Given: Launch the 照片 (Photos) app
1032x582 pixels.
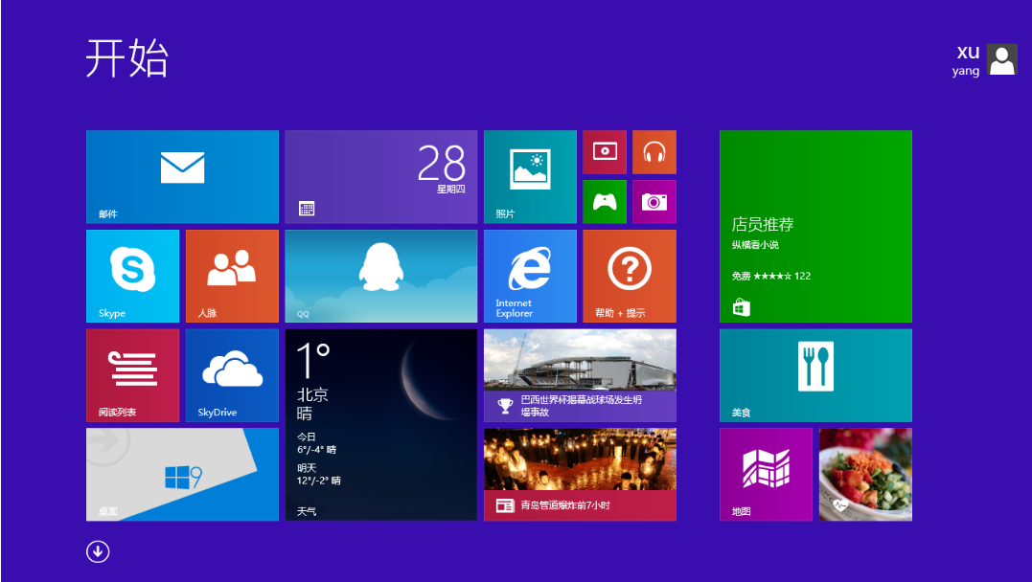Looking at the screenshot, I should tap(530, 176).
